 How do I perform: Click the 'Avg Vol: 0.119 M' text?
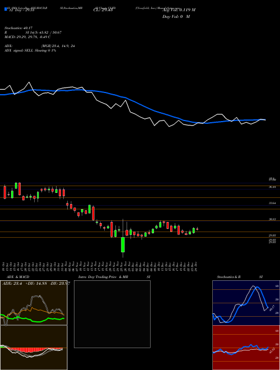179,10
